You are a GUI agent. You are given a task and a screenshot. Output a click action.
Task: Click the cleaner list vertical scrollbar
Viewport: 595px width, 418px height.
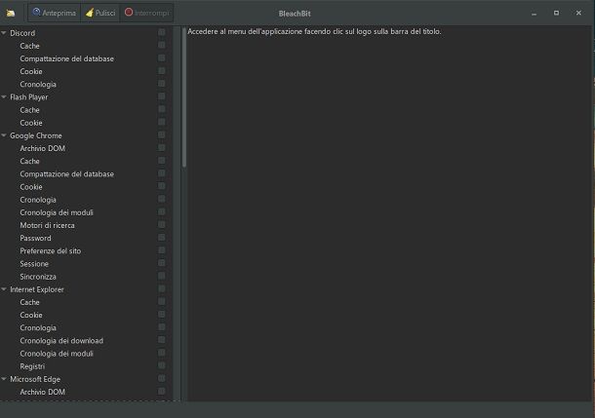click(x=184, y=97)
